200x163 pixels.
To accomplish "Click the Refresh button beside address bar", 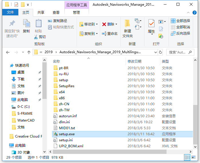I will [161, 52].
